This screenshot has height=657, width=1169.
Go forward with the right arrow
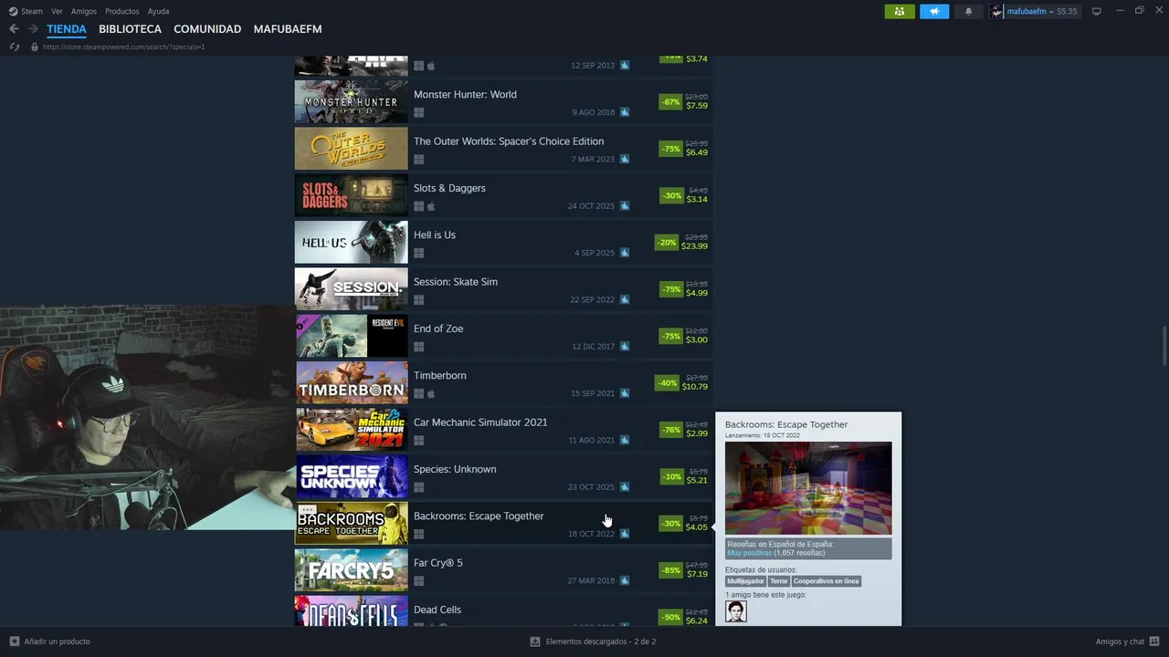click(33, 29)
